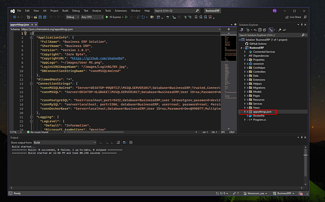
Task: Open the Extensions menu
Action: tap(122, 10)
